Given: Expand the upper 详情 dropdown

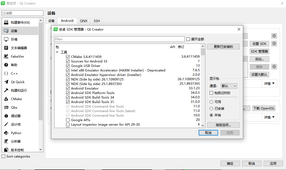Looking at the screenshot, I should (269, 84).
